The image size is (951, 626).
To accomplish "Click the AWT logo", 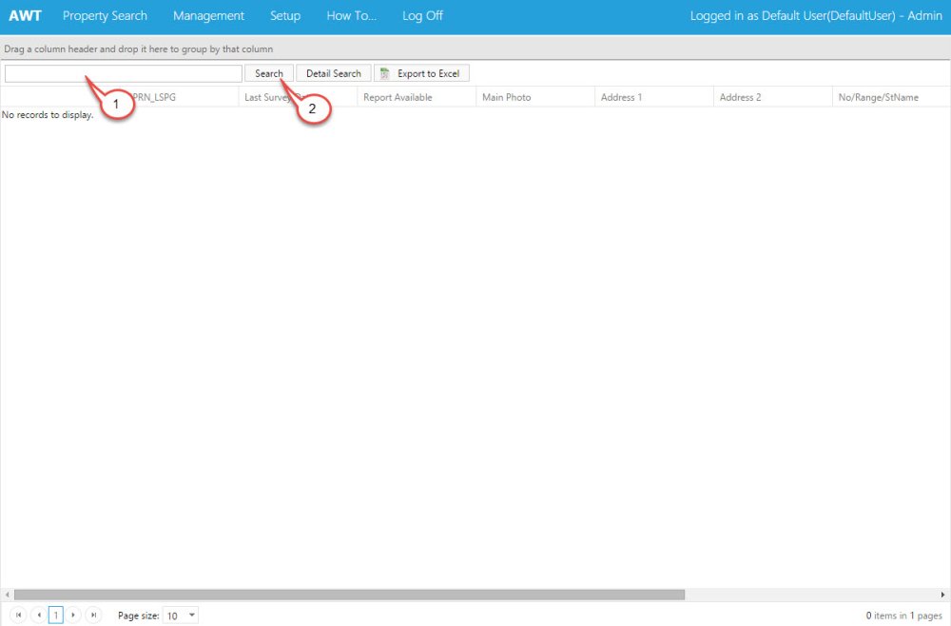I will coord(25,16).
